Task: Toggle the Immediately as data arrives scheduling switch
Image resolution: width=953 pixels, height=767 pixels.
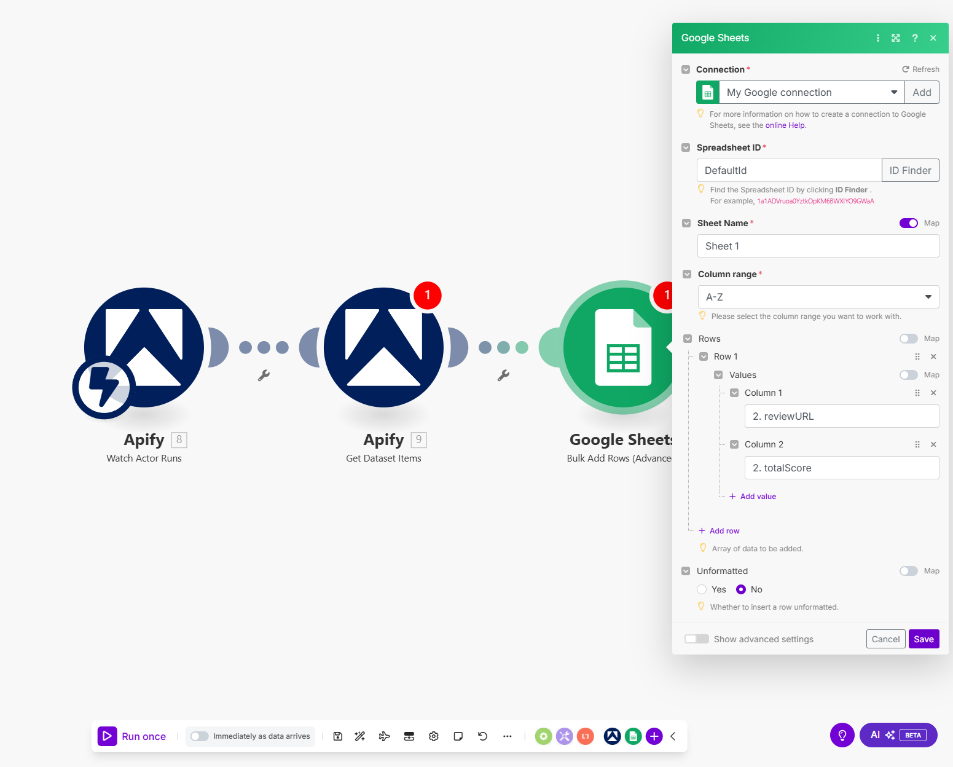Action: click(x=199, y=736)
